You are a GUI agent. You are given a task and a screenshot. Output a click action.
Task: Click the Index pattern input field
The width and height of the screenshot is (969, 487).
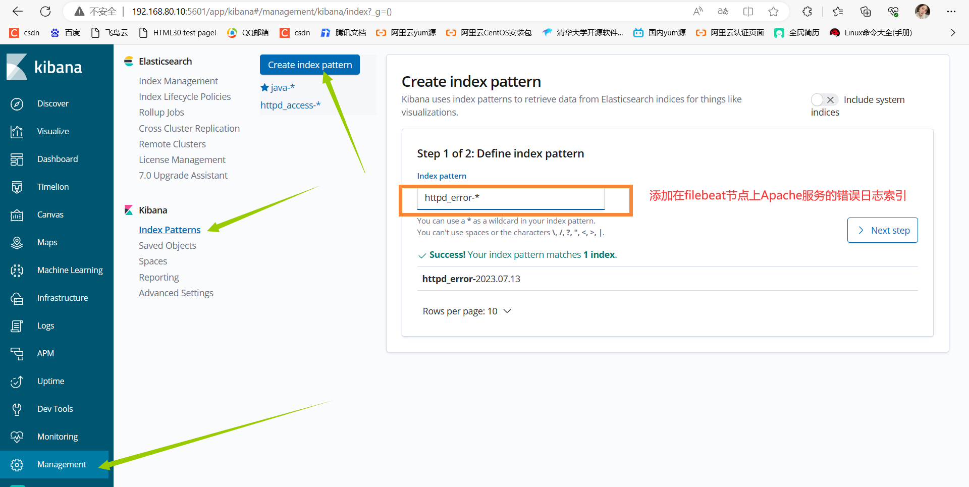[511, 198]
